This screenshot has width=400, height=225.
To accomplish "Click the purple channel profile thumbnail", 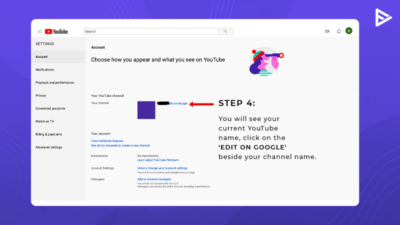I will click(146, 110).
